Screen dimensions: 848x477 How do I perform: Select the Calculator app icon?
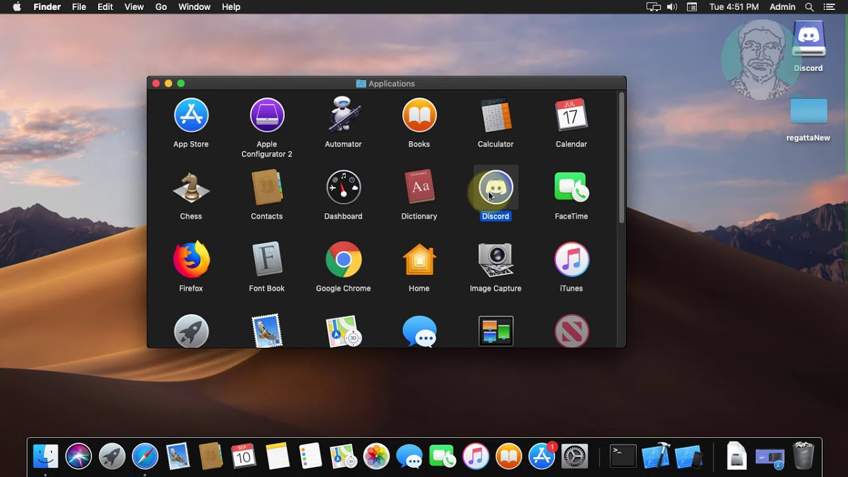coord(496,116)
